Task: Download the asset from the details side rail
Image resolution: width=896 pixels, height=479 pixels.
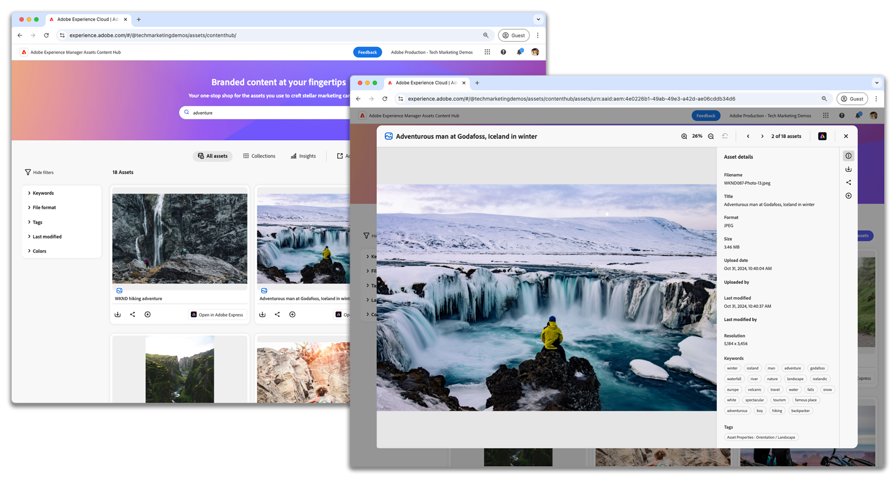Action: coord(848,169)
